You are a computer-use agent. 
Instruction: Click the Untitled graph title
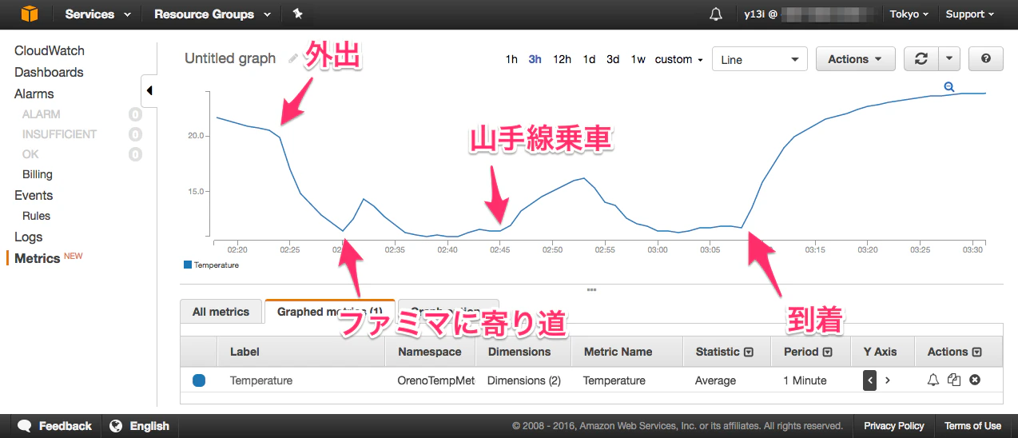click(230, 58)
